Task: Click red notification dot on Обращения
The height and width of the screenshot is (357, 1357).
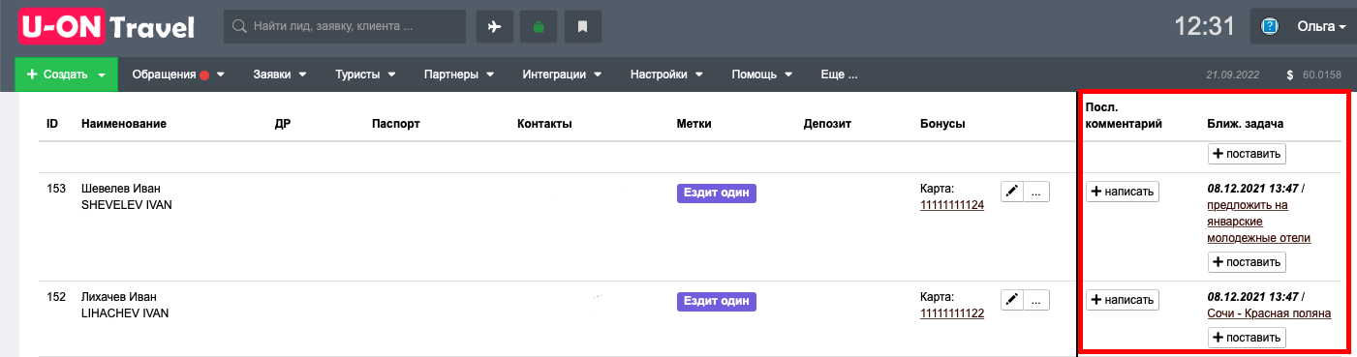Action: click(x=204, y=74)
